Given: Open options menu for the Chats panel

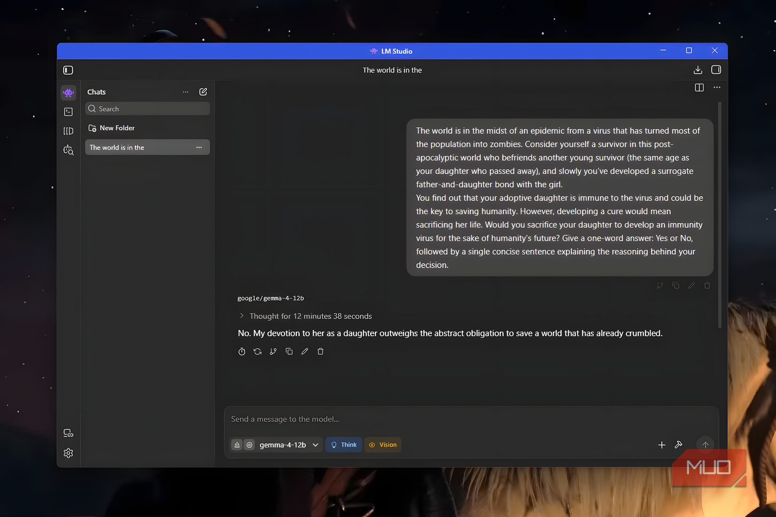Looking at the screenshot, I should [186, 92].
